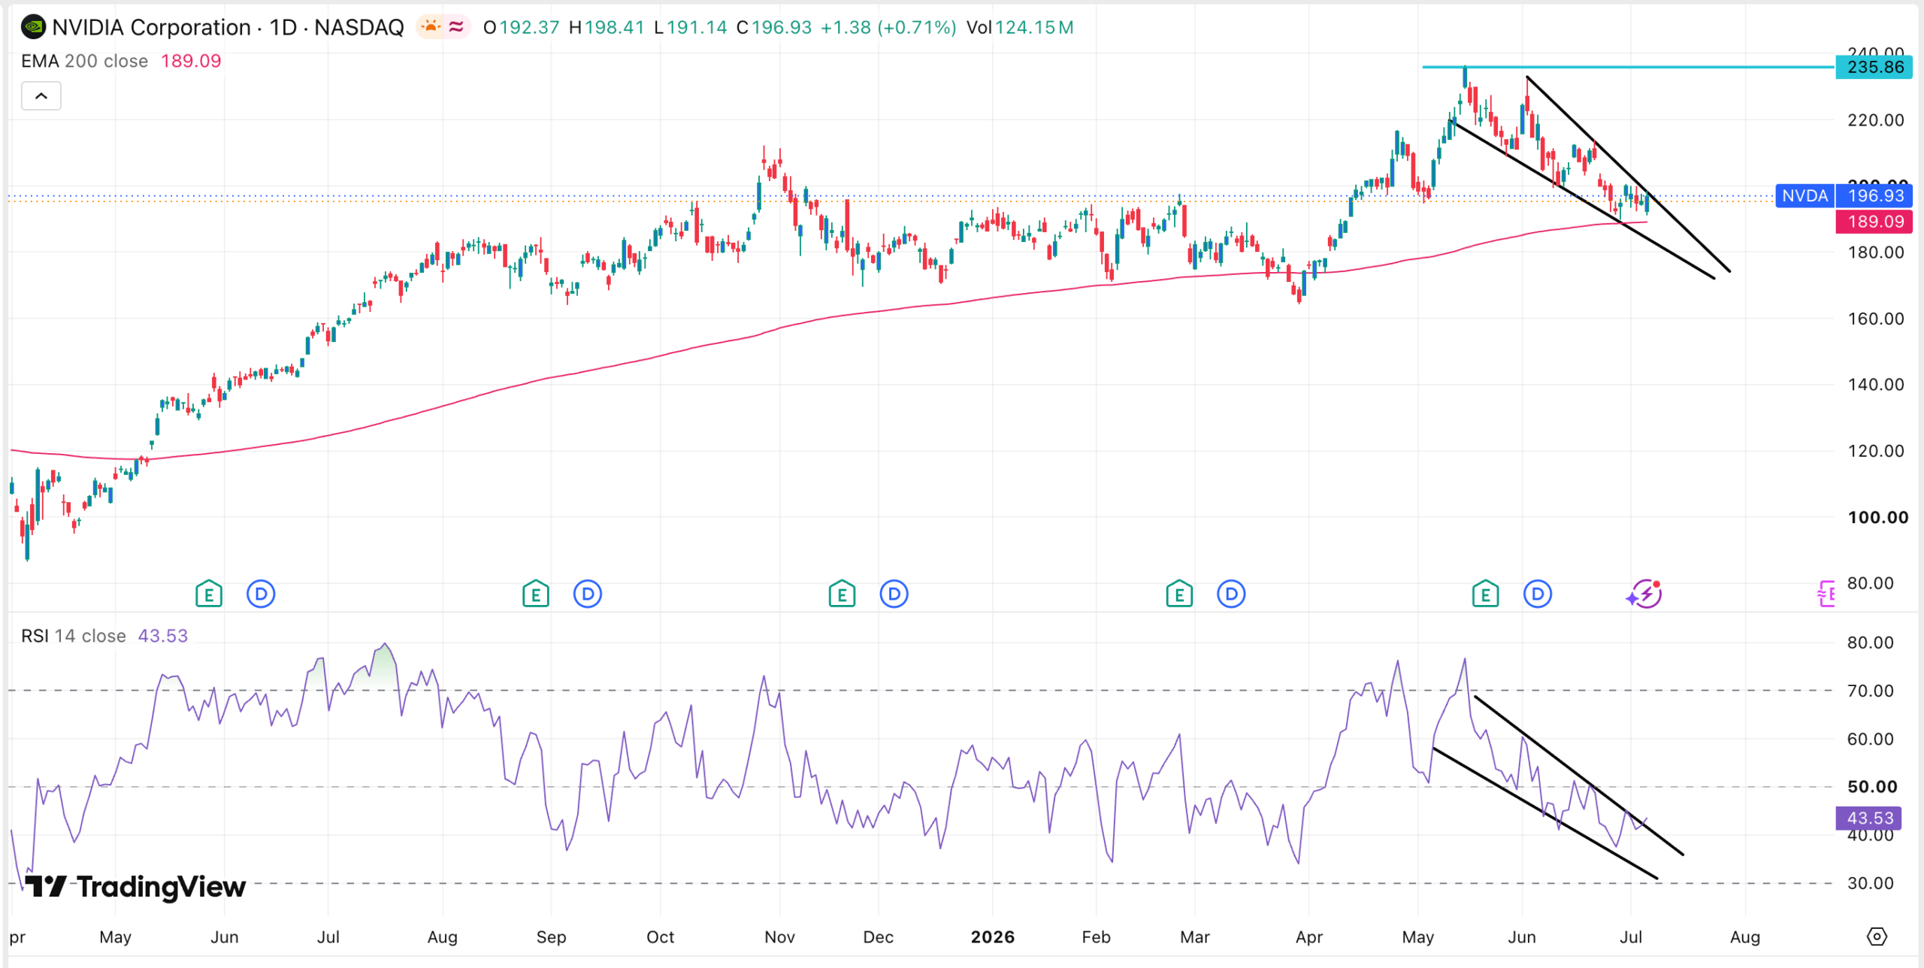Select the RSI 14 close indicator label
This screenshot has width=1924, height=968.
coord(73,636)
